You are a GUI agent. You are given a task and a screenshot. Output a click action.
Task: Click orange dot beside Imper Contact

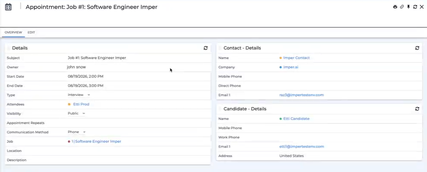(281, 58)
